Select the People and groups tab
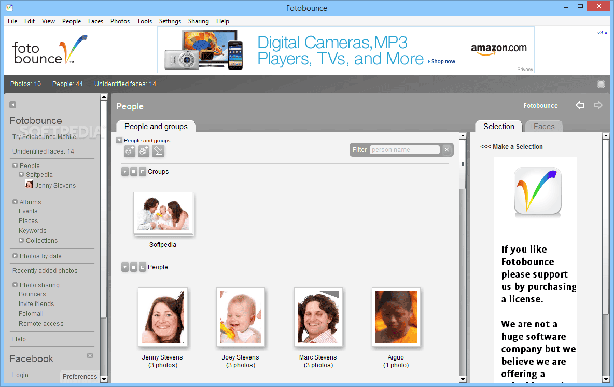 (156, 127)
